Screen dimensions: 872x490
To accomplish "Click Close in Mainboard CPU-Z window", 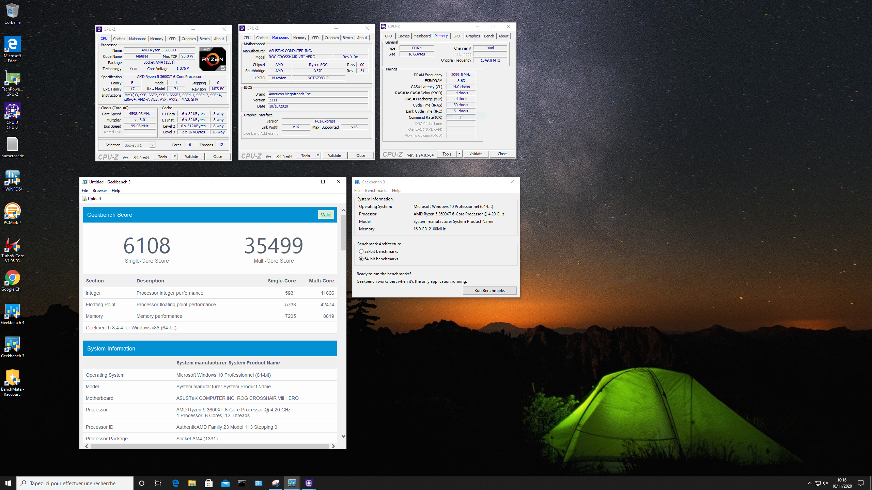I will [361, 156].
